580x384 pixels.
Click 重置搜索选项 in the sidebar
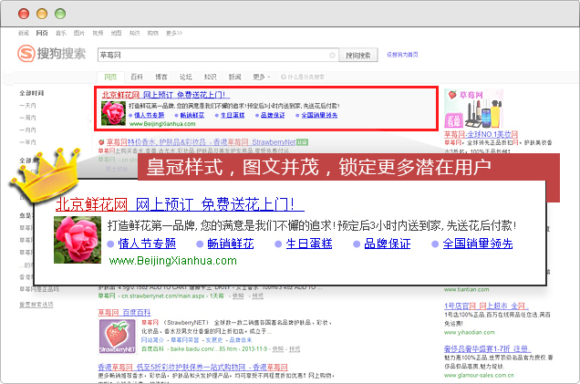click(36, 305)
